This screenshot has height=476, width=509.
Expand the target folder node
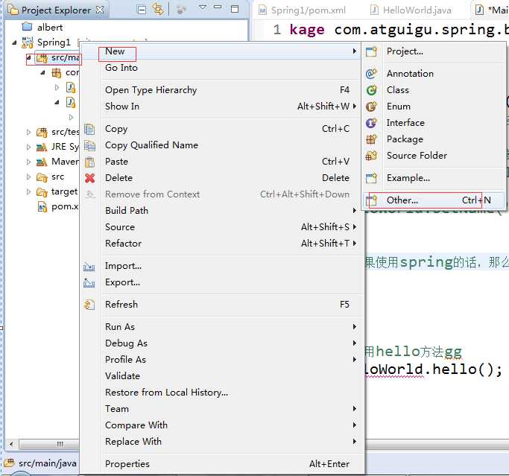click(x=29, y=191)
